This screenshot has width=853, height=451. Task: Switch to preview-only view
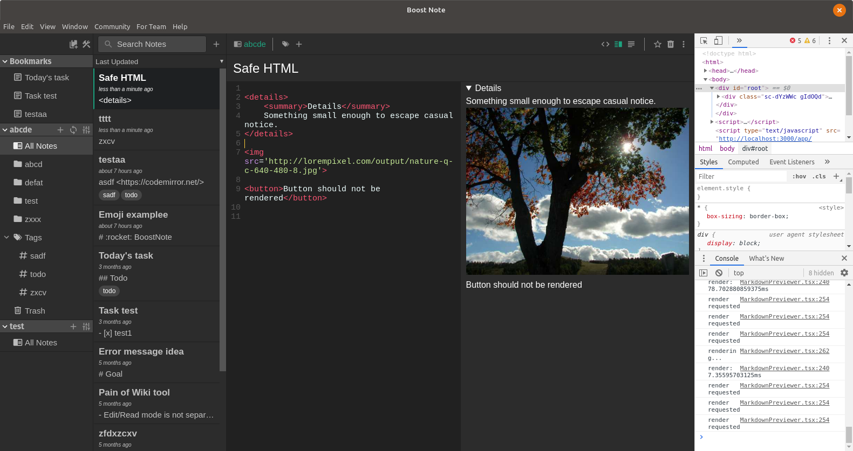pos(631,44)
